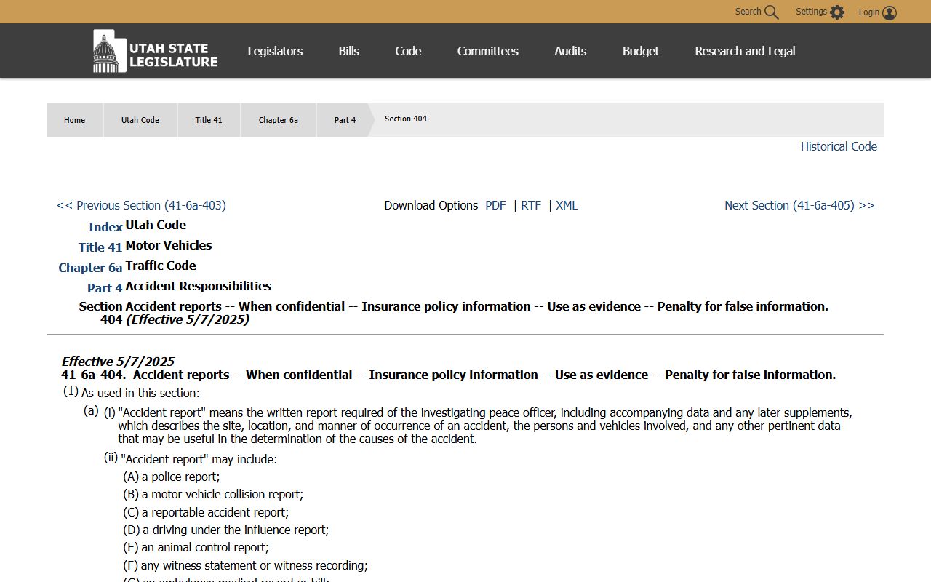This screenshot has width=931, height=582.
Task: Open the Bills menu
Action: coord(349,51)
